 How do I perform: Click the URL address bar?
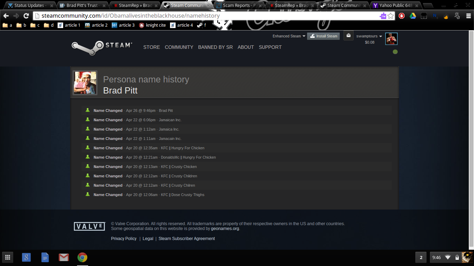coord(208,16)
